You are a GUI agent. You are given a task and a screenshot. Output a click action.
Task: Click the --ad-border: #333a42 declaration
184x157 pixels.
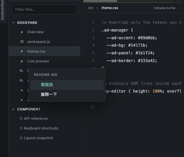coord(132,61)
